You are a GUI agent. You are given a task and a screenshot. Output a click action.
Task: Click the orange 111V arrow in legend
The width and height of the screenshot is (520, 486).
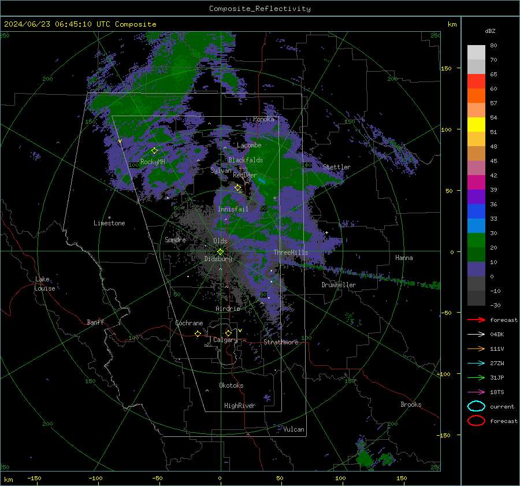[476, 348]
